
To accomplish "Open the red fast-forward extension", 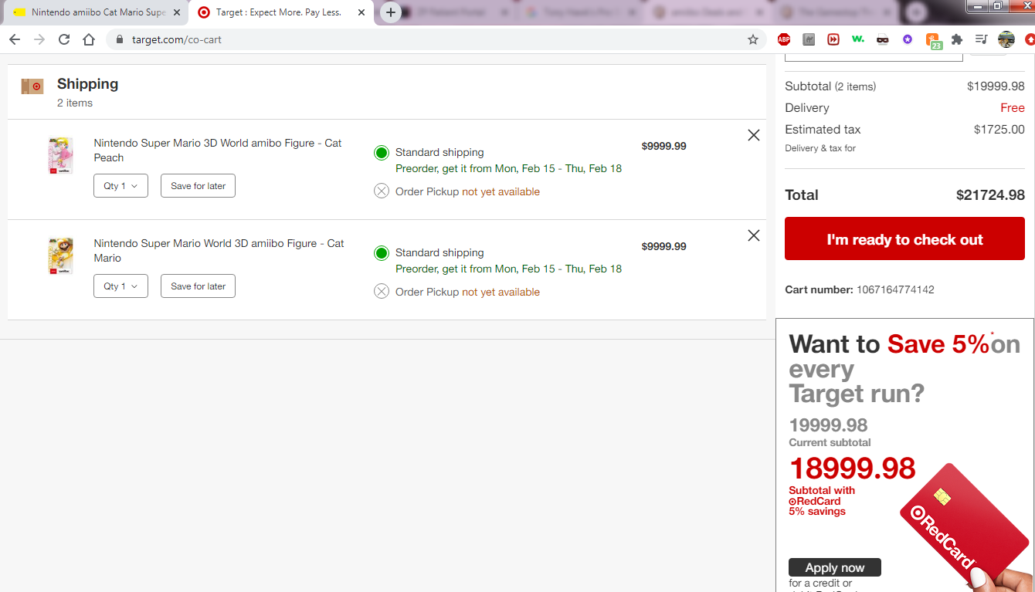I will coord(833,39).
